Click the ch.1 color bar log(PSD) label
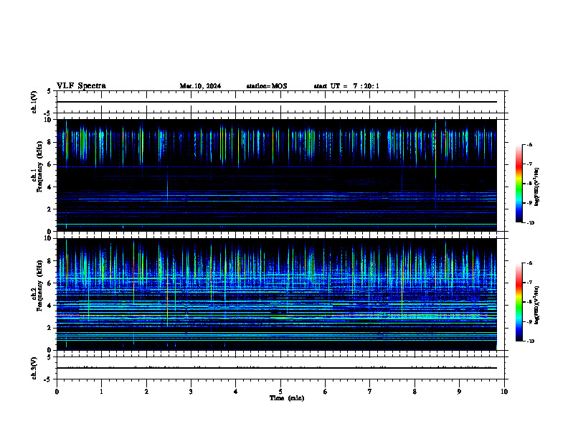 [537, 187]
